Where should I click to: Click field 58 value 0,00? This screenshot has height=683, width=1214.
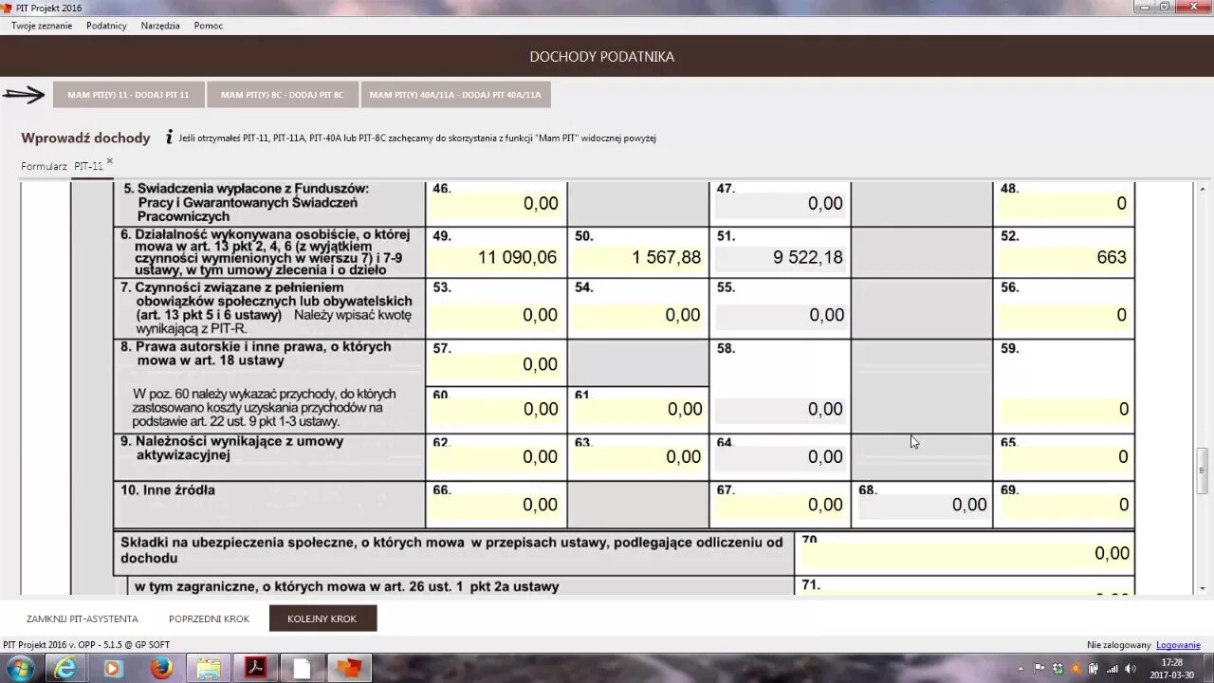point(780,409)
